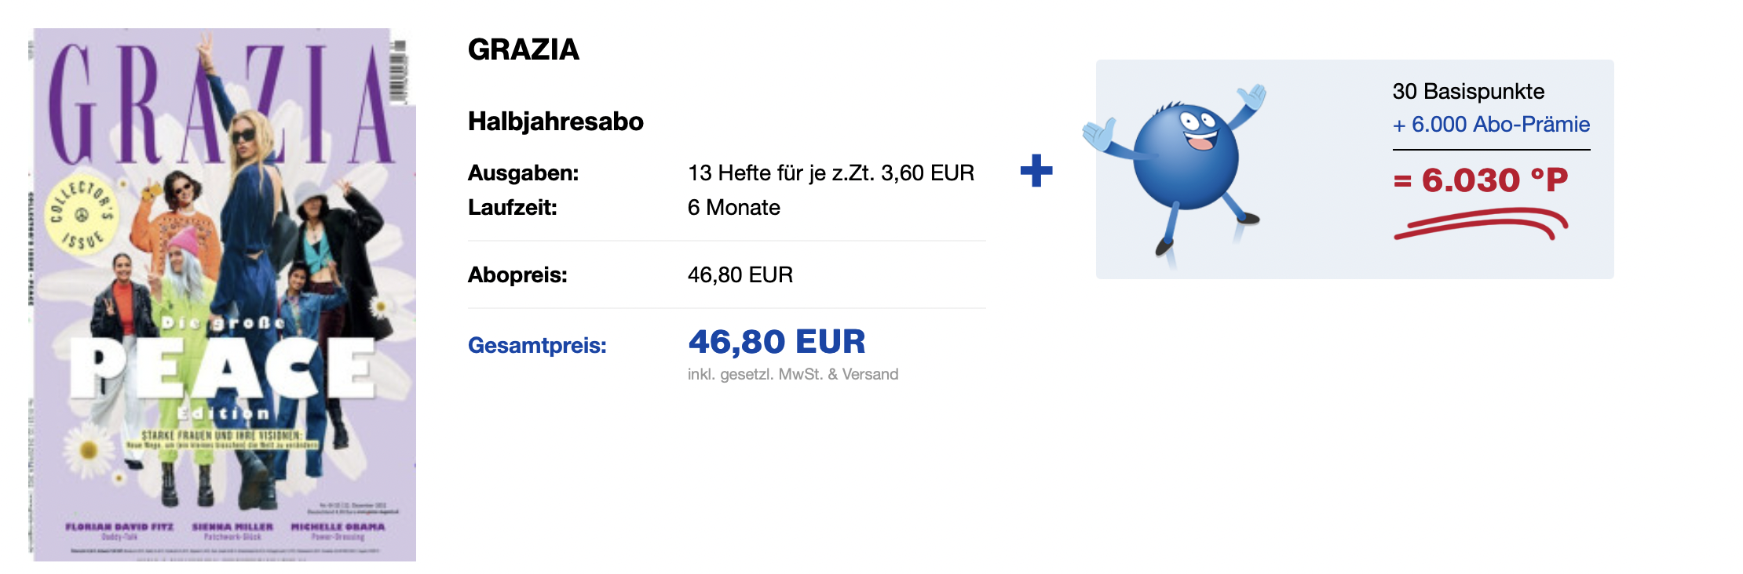Click the blue plus icon
This screenshot has height=574, width=1743.
[1036, 170]
